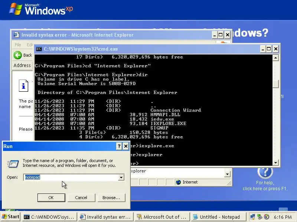Open the Start menu
The height and width of the screenshot is (222, 297).
click(10, 217)
